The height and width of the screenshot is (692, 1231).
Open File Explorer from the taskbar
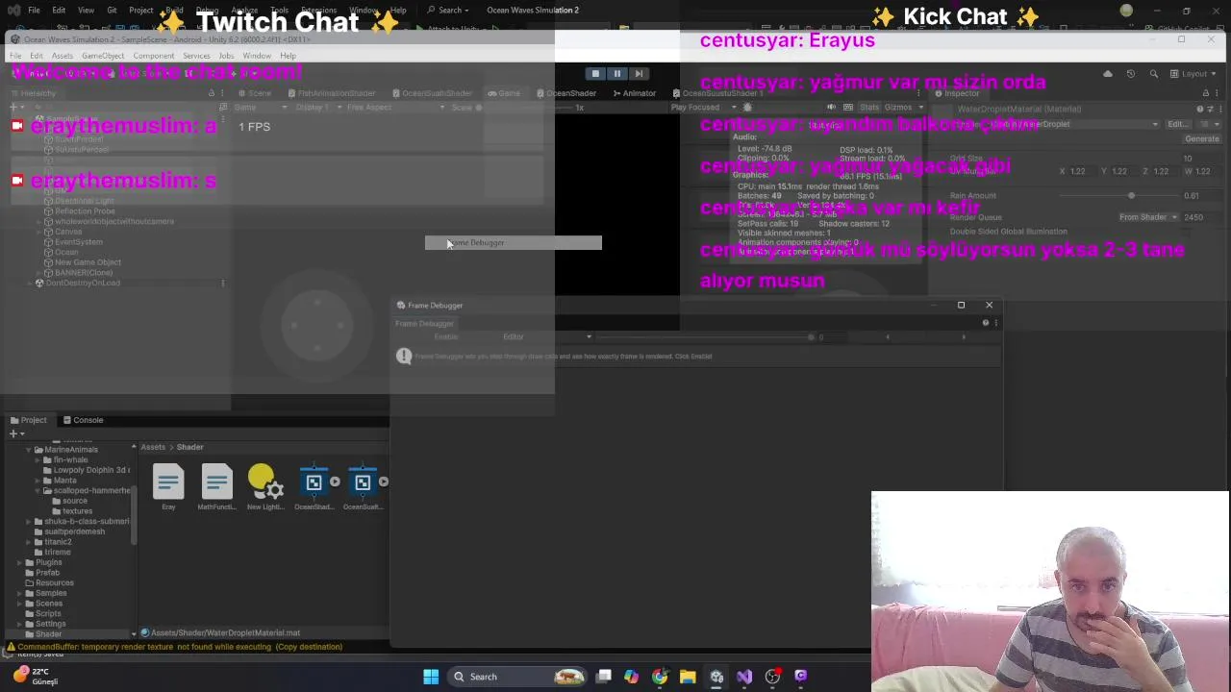(x=688, y=677)
